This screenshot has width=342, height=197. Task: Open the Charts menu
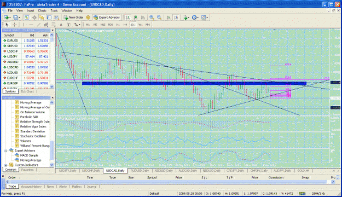pos(42,10)
